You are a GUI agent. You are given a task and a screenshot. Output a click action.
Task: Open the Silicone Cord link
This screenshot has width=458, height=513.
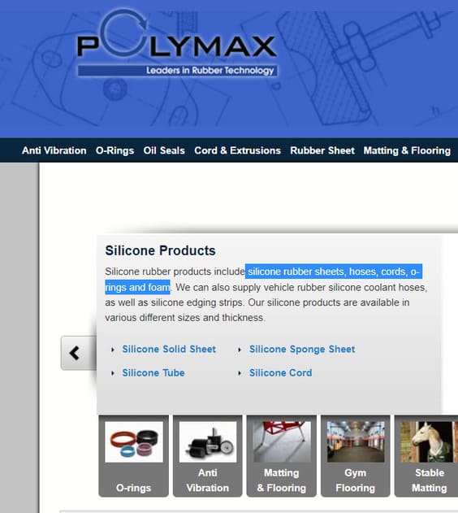pos(281,372)
